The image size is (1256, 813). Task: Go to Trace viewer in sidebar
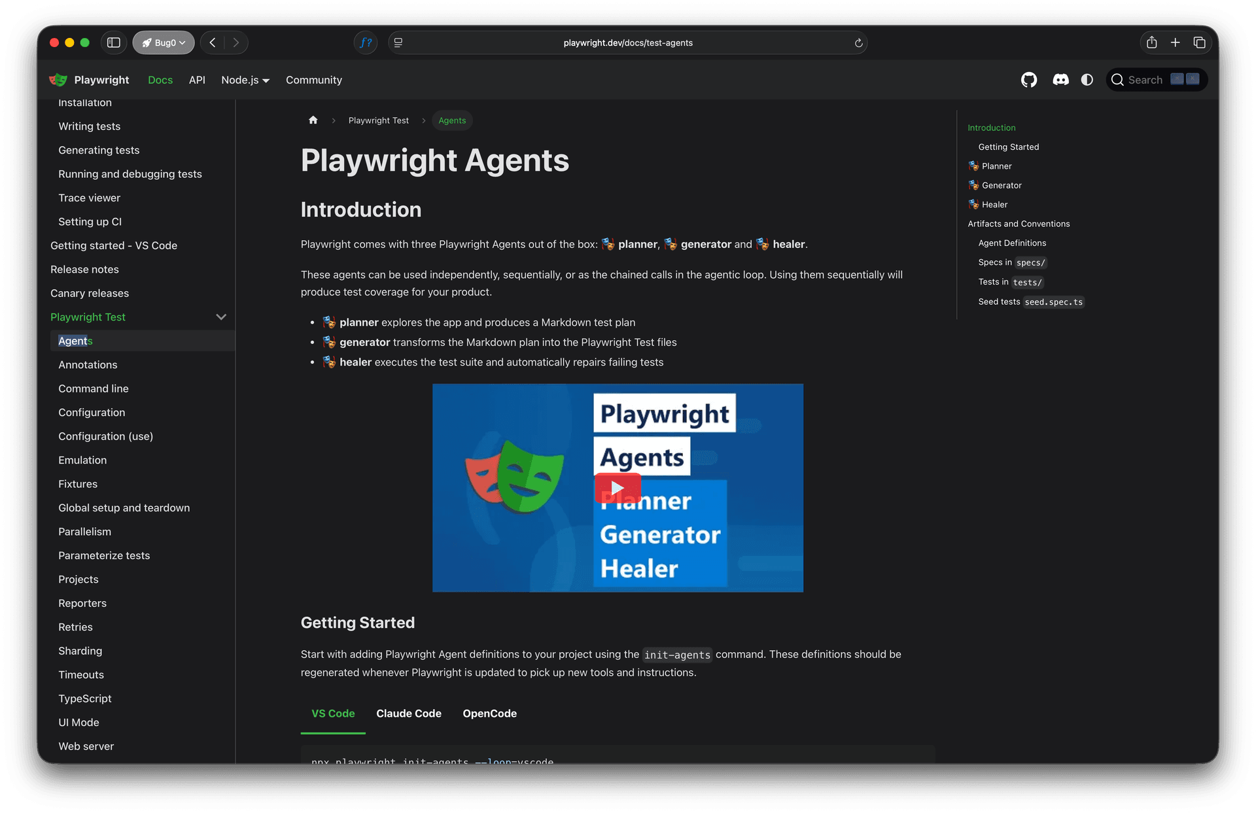point(89,198)
